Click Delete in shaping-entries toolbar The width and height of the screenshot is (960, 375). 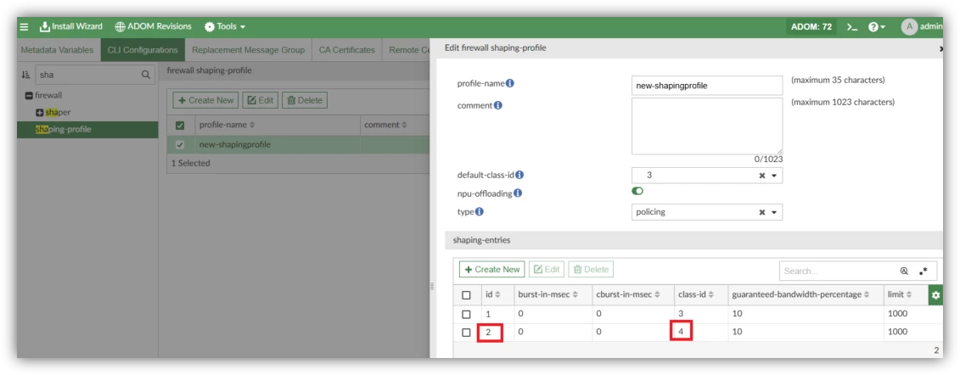point(591,269)
